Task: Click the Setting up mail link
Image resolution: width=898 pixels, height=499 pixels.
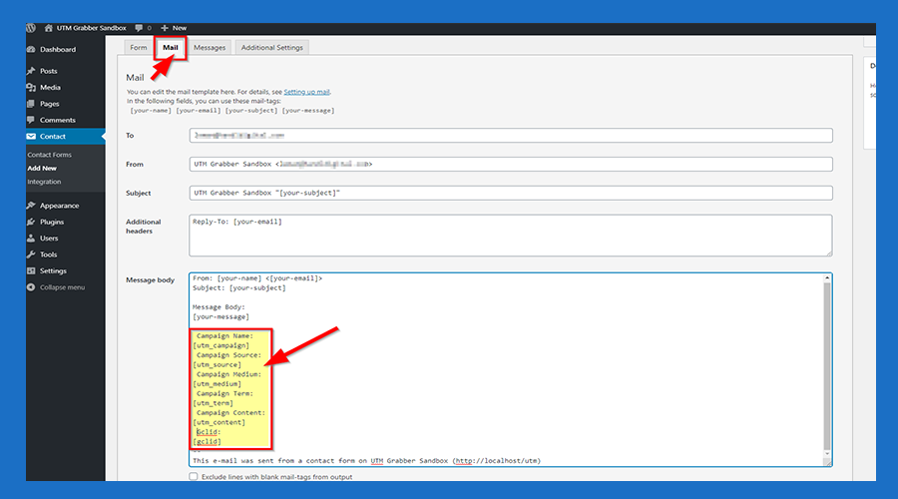Action: click(x=306, y=92)
